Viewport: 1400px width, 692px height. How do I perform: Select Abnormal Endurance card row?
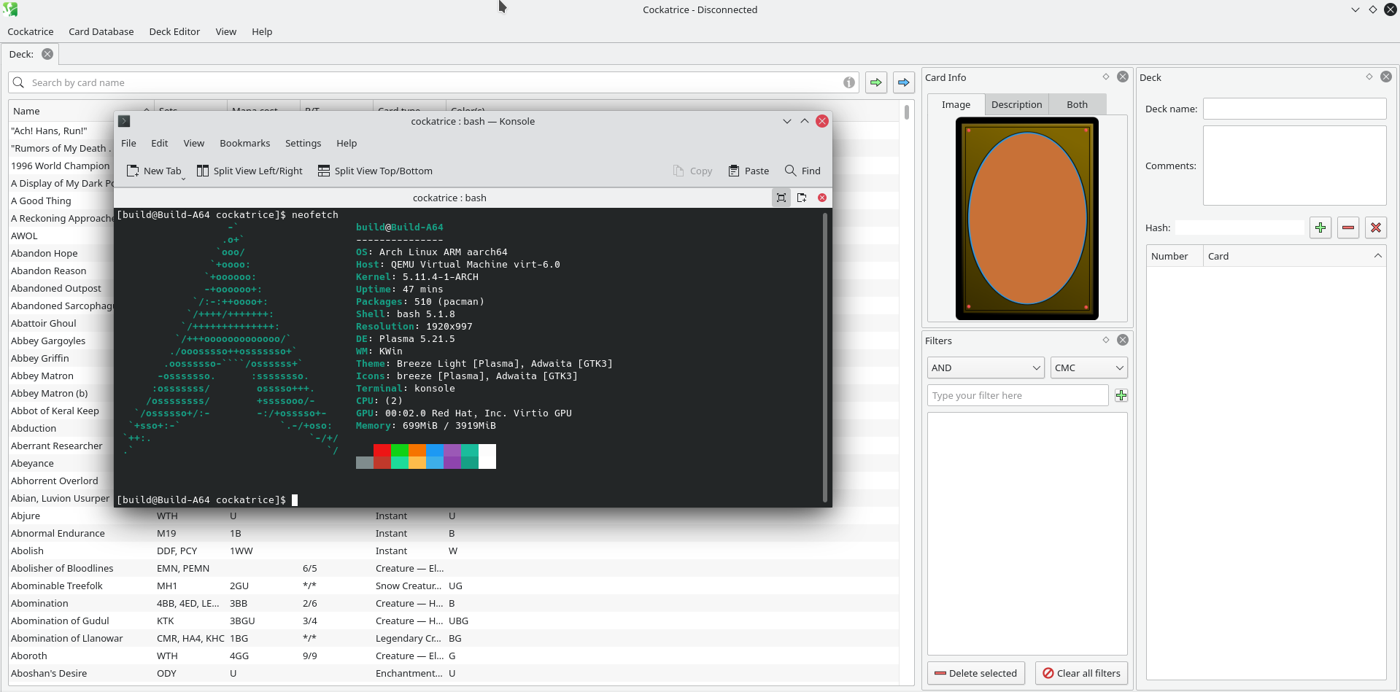coord(454,533)
